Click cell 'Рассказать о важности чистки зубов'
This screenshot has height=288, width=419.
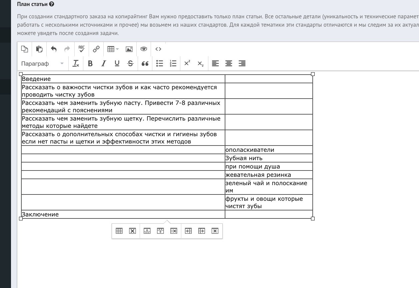pos(123,91)
